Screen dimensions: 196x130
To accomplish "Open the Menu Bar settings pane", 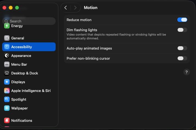I will [x=29, y=64].
